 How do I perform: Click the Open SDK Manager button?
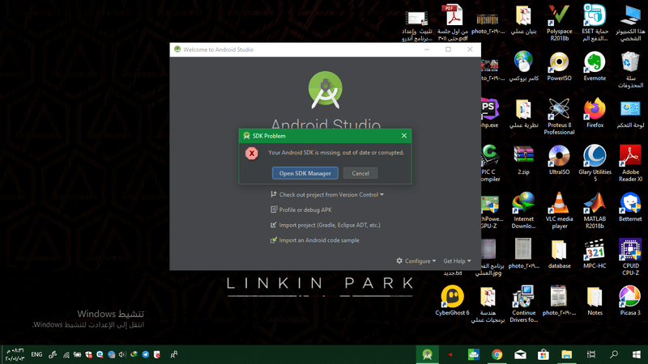point(305,173)
